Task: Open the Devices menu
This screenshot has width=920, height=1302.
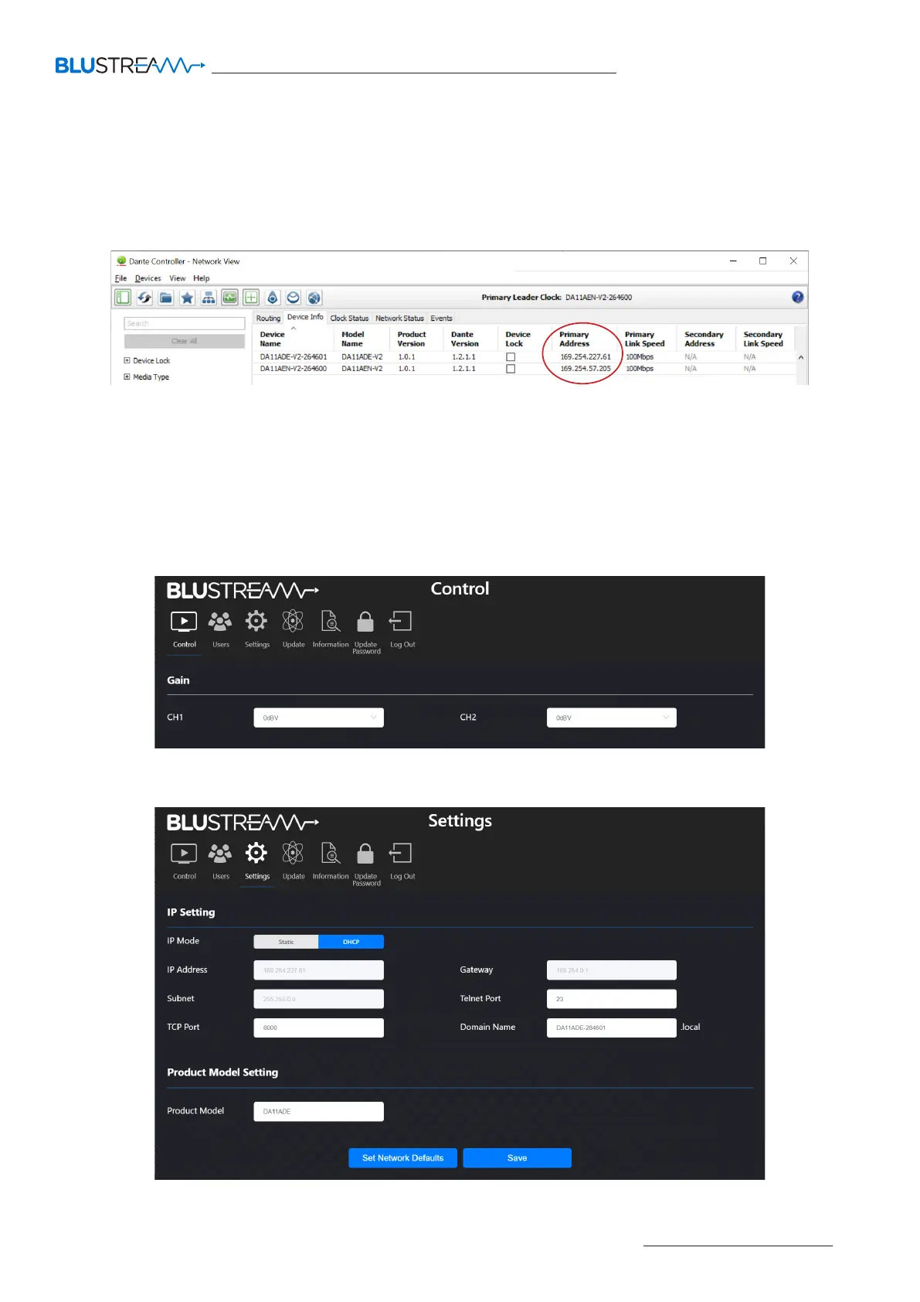Action: (148, 278)
